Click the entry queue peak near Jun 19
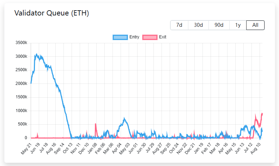This screenshot has height=166, width=279. (x=37, y=54)
